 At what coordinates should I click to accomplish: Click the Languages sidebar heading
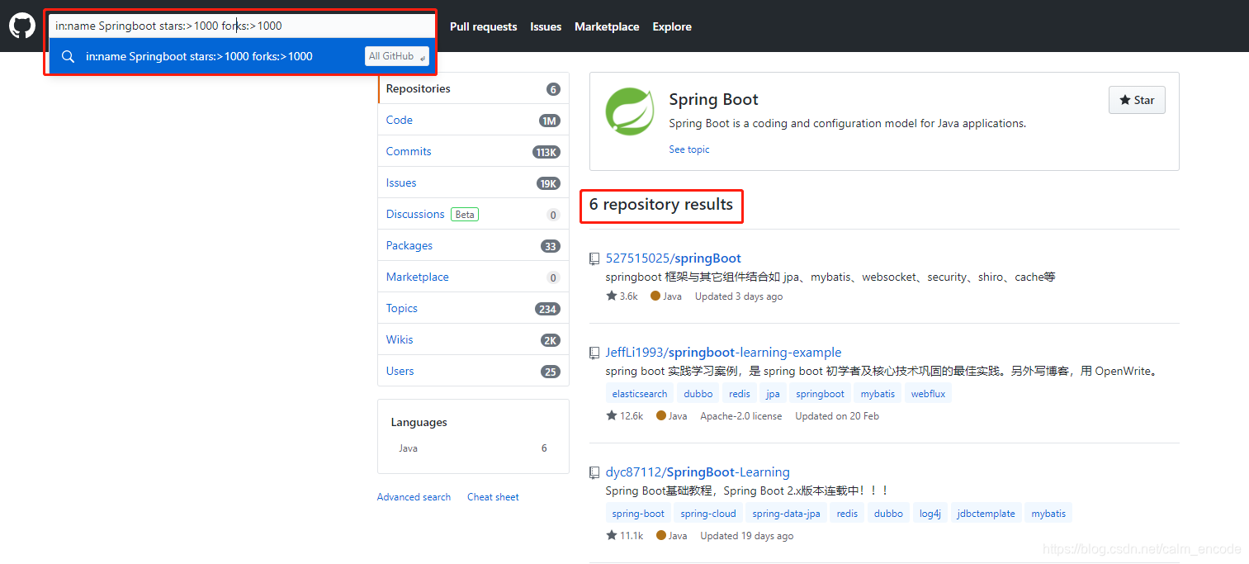[419, 422]
